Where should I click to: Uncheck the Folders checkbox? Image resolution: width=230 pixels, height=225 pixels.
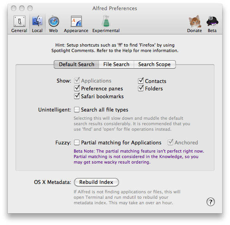tap(141, 88)
